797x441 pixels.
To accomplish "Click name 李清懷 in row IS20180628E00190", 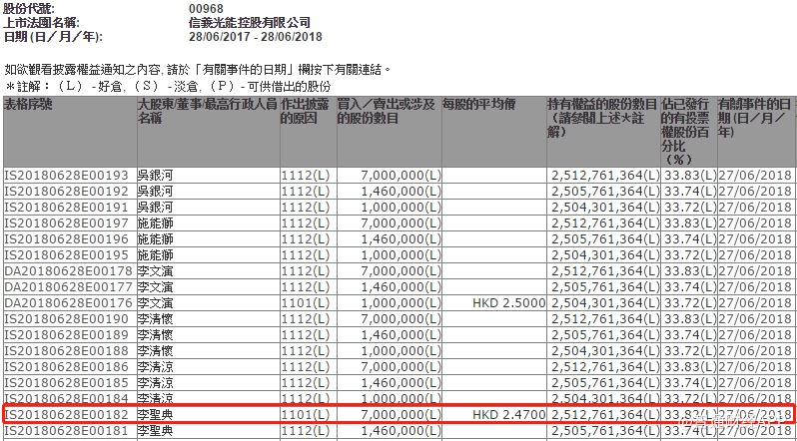I will [155, 318].
